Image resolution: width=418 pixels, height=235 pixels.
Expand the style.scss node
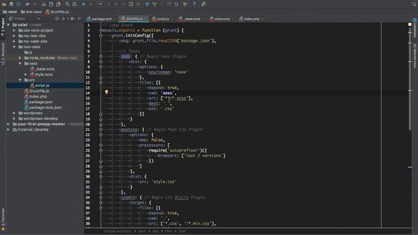click(26, 74)
